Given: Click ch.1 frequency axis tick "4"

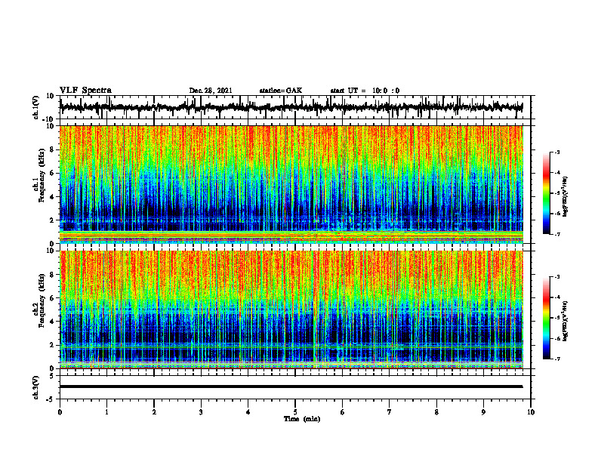Looking at the screenshot, I should tap(52, 197).
